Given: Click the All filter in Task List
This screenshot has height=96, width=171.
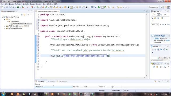Looking at the screenshot, I should (163, 25).
